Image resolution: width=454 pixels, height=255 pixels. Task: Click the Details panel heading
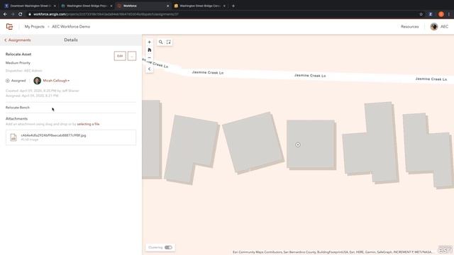[x=71, y=40]
